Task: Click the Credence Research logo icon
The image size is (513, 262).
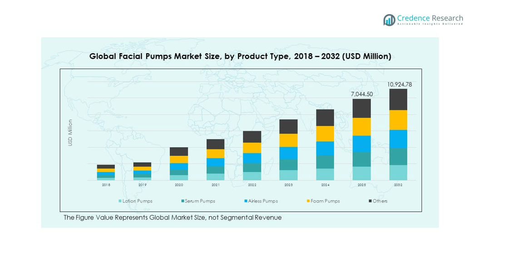Action: point(389,20)
